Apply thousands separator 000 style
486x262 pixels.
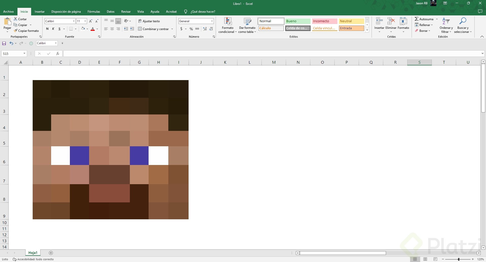point(197,29)
